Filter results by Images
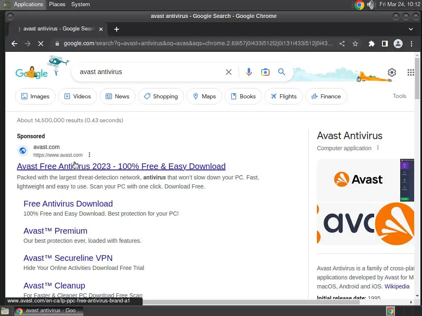The height and width of the screenshot is (316, 422). coord(35,96)
